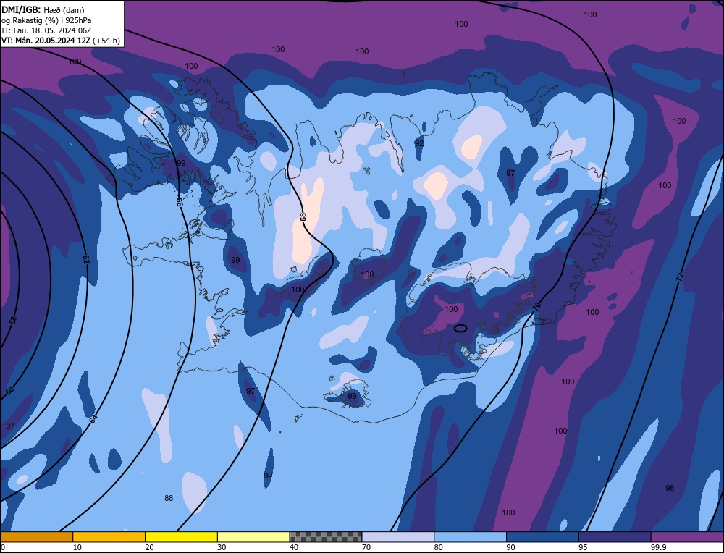Click the 'VT: Mán. 20.05.2024 12Z (+54 h)' line
The image size is (724, 553).
click(x=61, y=41)
